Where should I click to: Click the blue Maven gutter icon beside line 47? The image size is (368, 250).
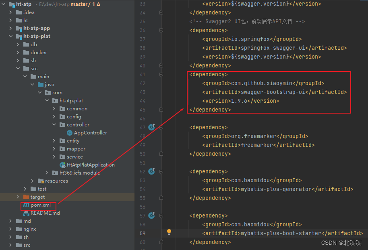click(151, 127)
